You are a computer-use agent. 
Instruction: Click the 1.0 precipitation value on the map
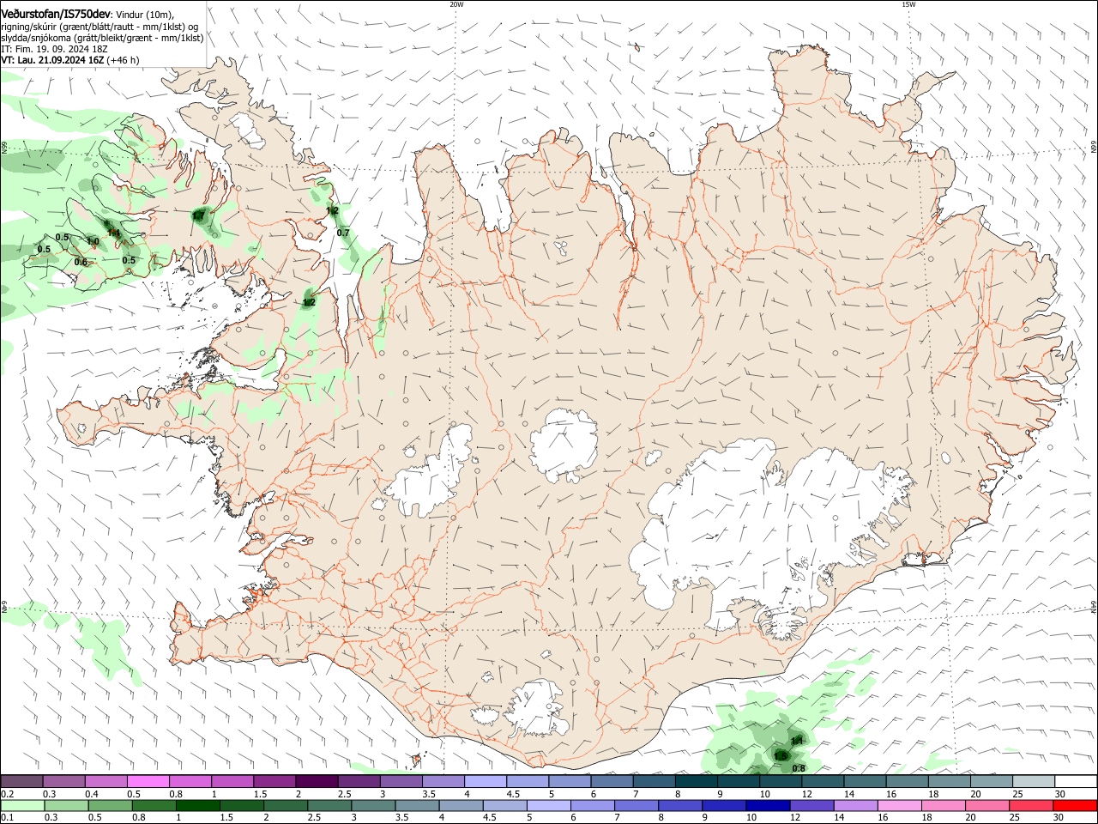pos(93,242)
